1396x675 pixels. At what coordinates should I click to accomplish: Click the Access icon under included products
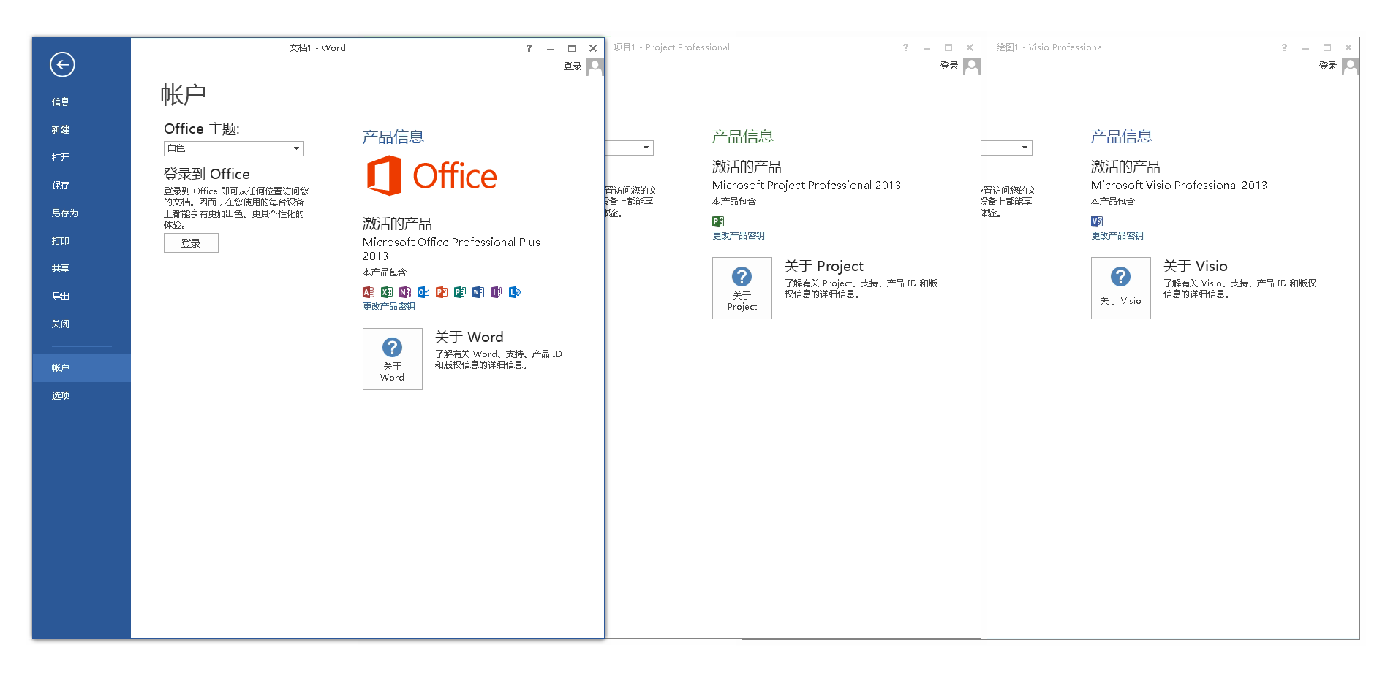pos(369,292)
